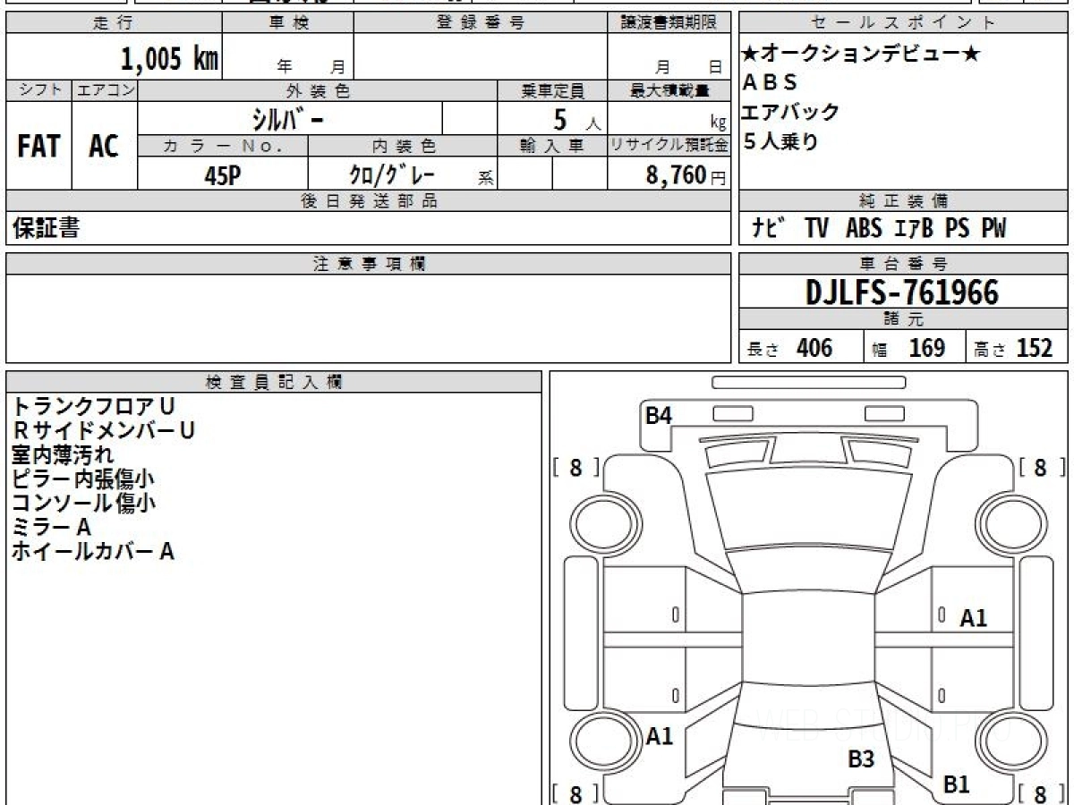Viewport: 1074px width, 805px height.
Task: Select inspector note ＲサイドメンバーＵ
Action: (103, 431)
